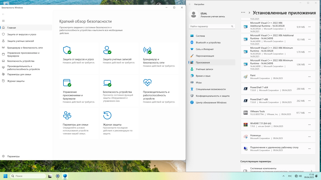This screenshot has width=321, height=180.
Task: Open the family options tile icon
Action: point(67,115)
